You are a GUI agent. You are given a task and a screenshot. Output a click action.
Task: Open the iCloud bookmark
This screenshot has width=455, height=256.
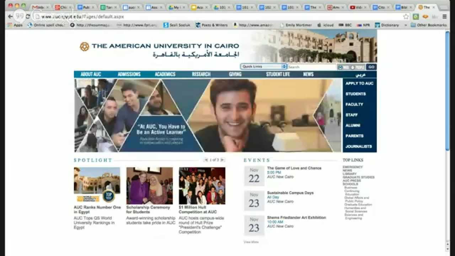point(325,25)
